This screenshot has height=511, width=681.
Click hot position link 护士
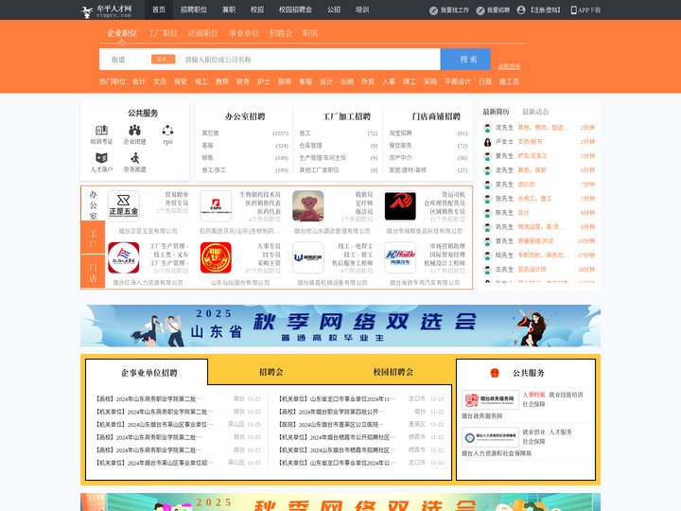point(264,81)
